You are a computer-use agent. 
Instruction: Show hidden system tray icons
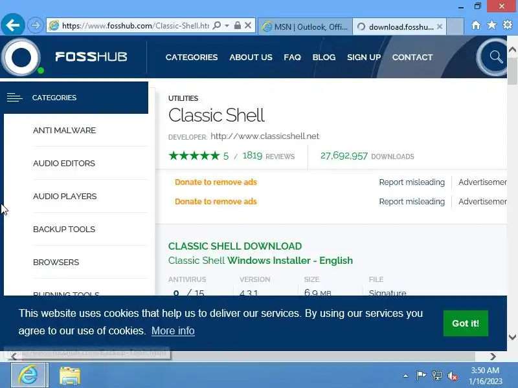pyautogui.click(x=405, y=376)
